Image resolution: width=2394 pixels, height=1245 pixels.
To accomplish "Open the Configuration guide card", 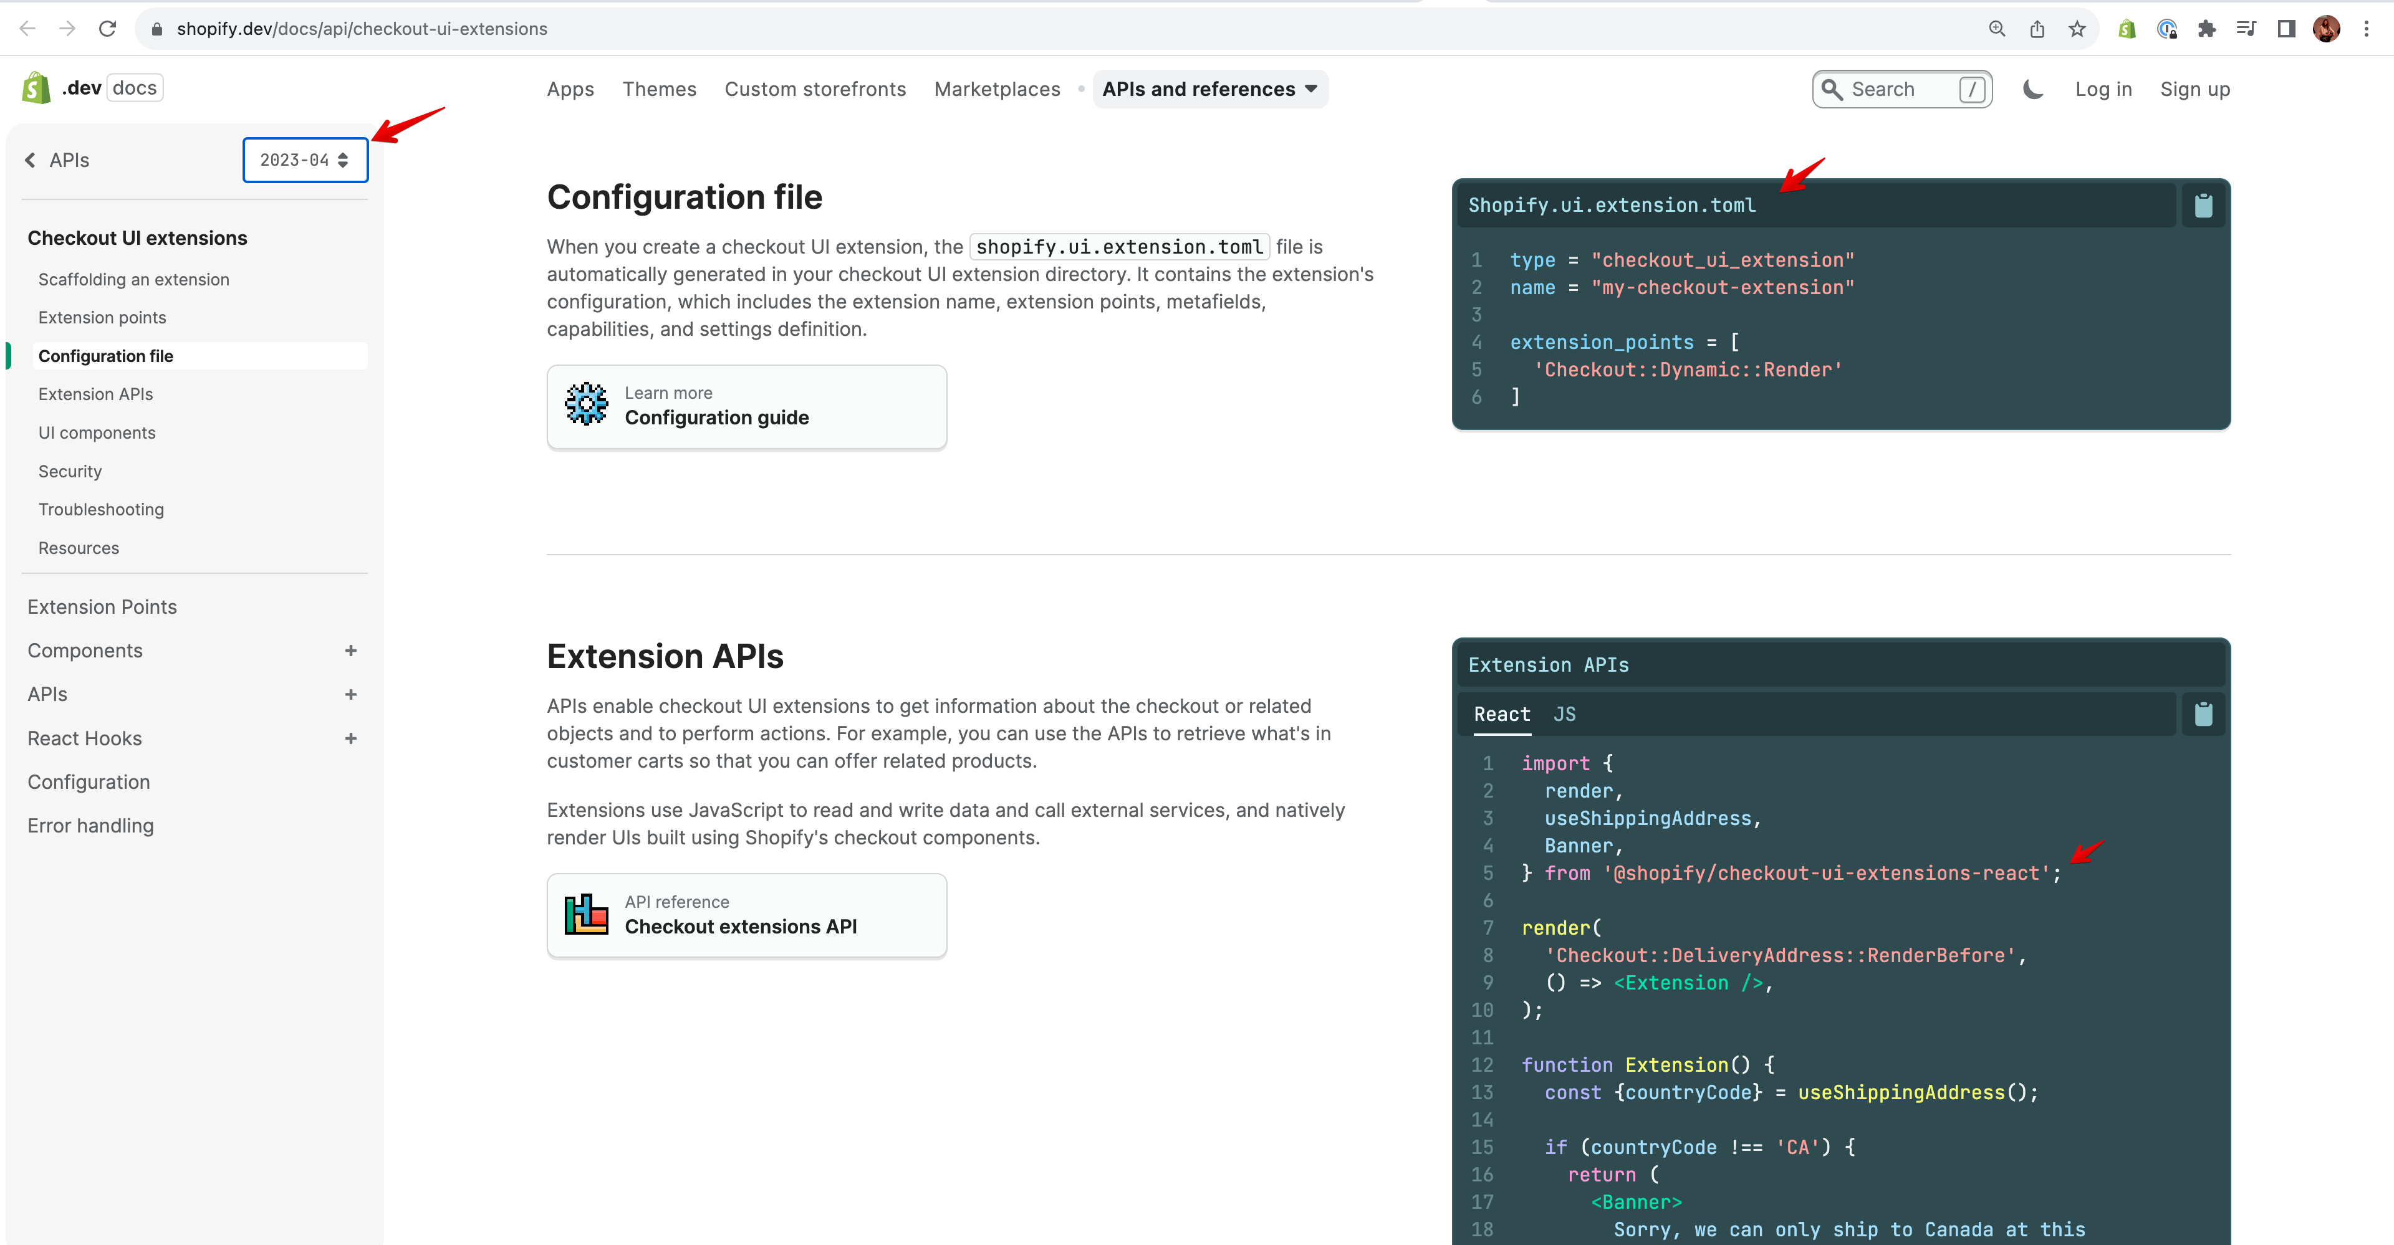I will click(748, 407).
